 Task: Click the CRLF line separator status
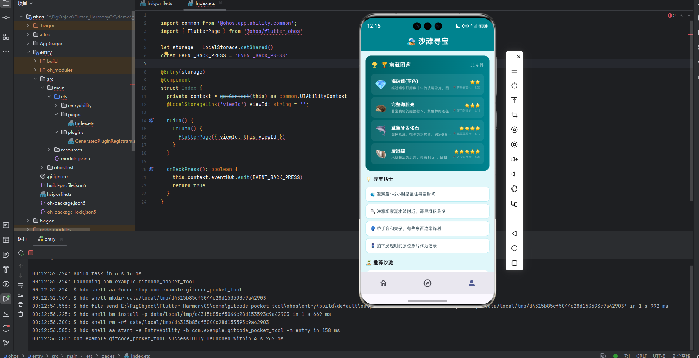642,355
